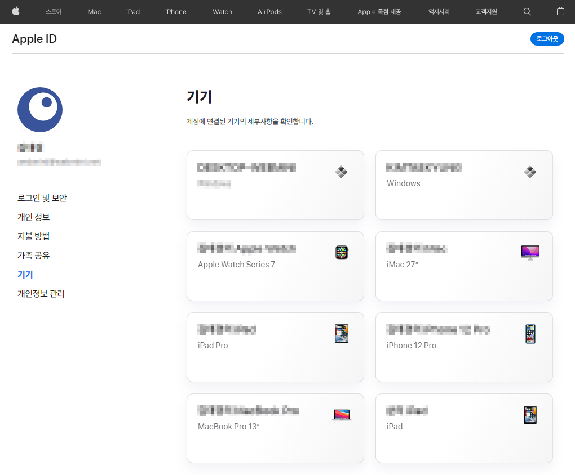Open 스토어 in the navigation bar

click(x=54, y=12)
